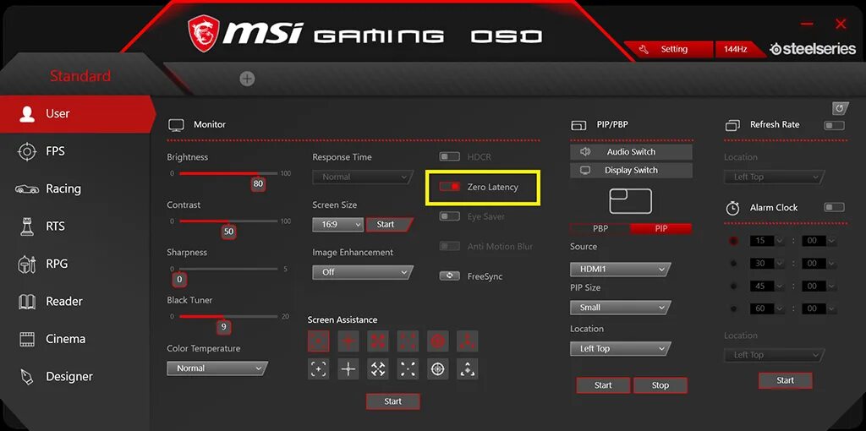Click Start next to Screen Size
The image size is (866, 431).
coord(388,225)
